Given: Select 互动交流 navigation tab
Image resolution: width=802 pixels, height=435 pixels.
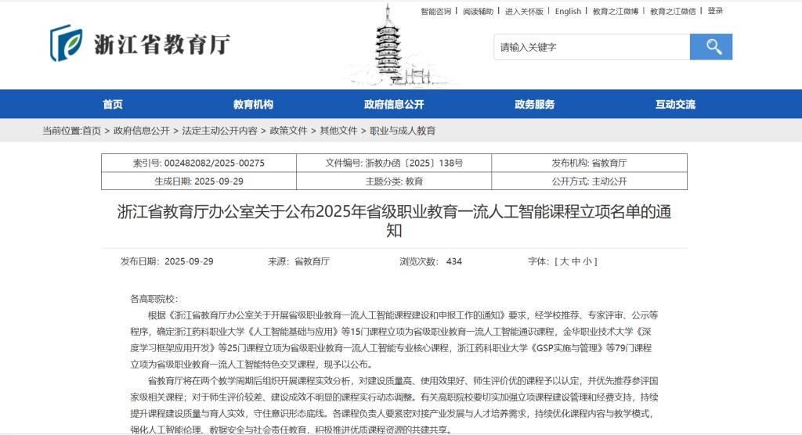Looking at the screenshot, I should (675, 105).
